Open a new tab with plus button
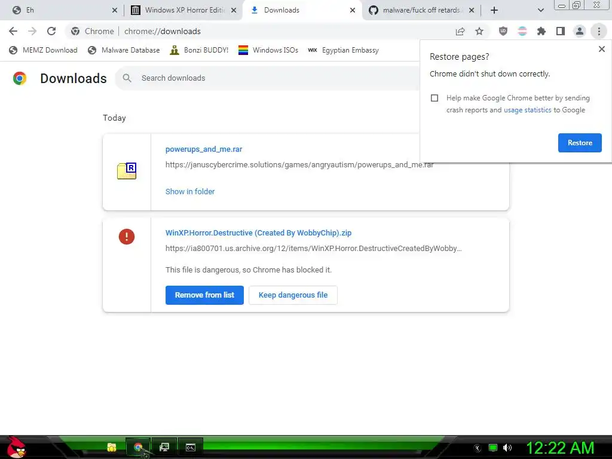The height and width of the screenshot is (459, 612). click(x=494, y=10)
